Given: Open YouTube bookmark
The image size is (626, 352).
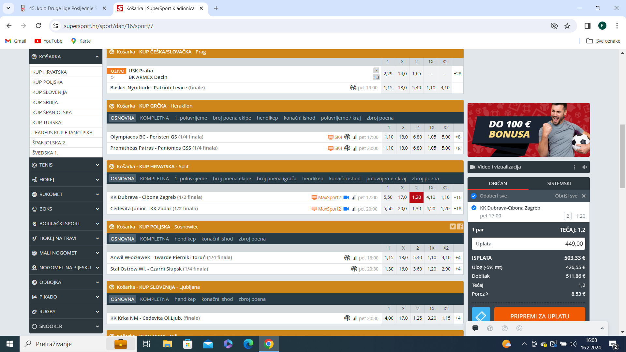Looking at the screenshot, I should point(49,41).
